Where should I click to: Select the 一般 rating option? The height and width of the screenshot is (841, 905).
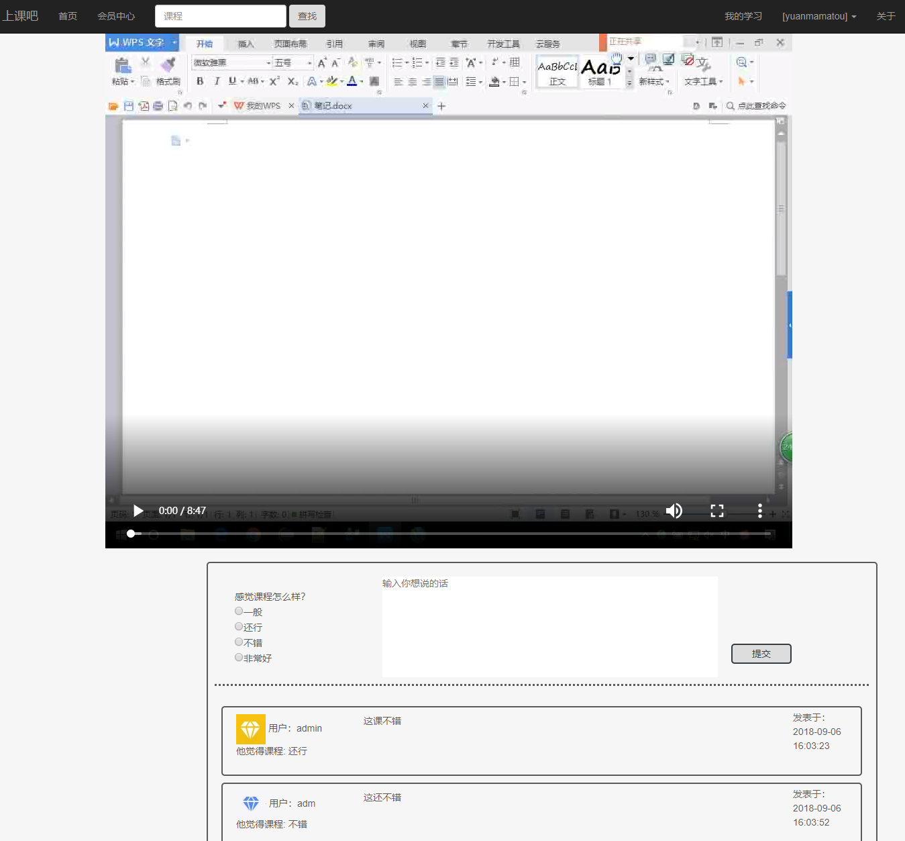pyautogui.click(x=239, y=611)
